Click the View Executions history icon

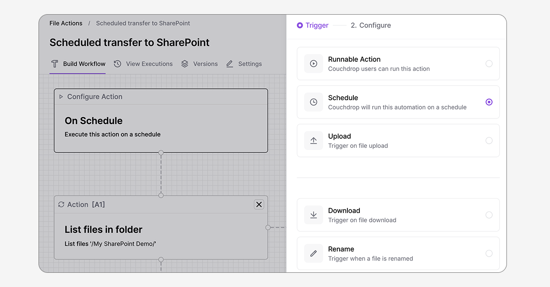pos(118,64)
